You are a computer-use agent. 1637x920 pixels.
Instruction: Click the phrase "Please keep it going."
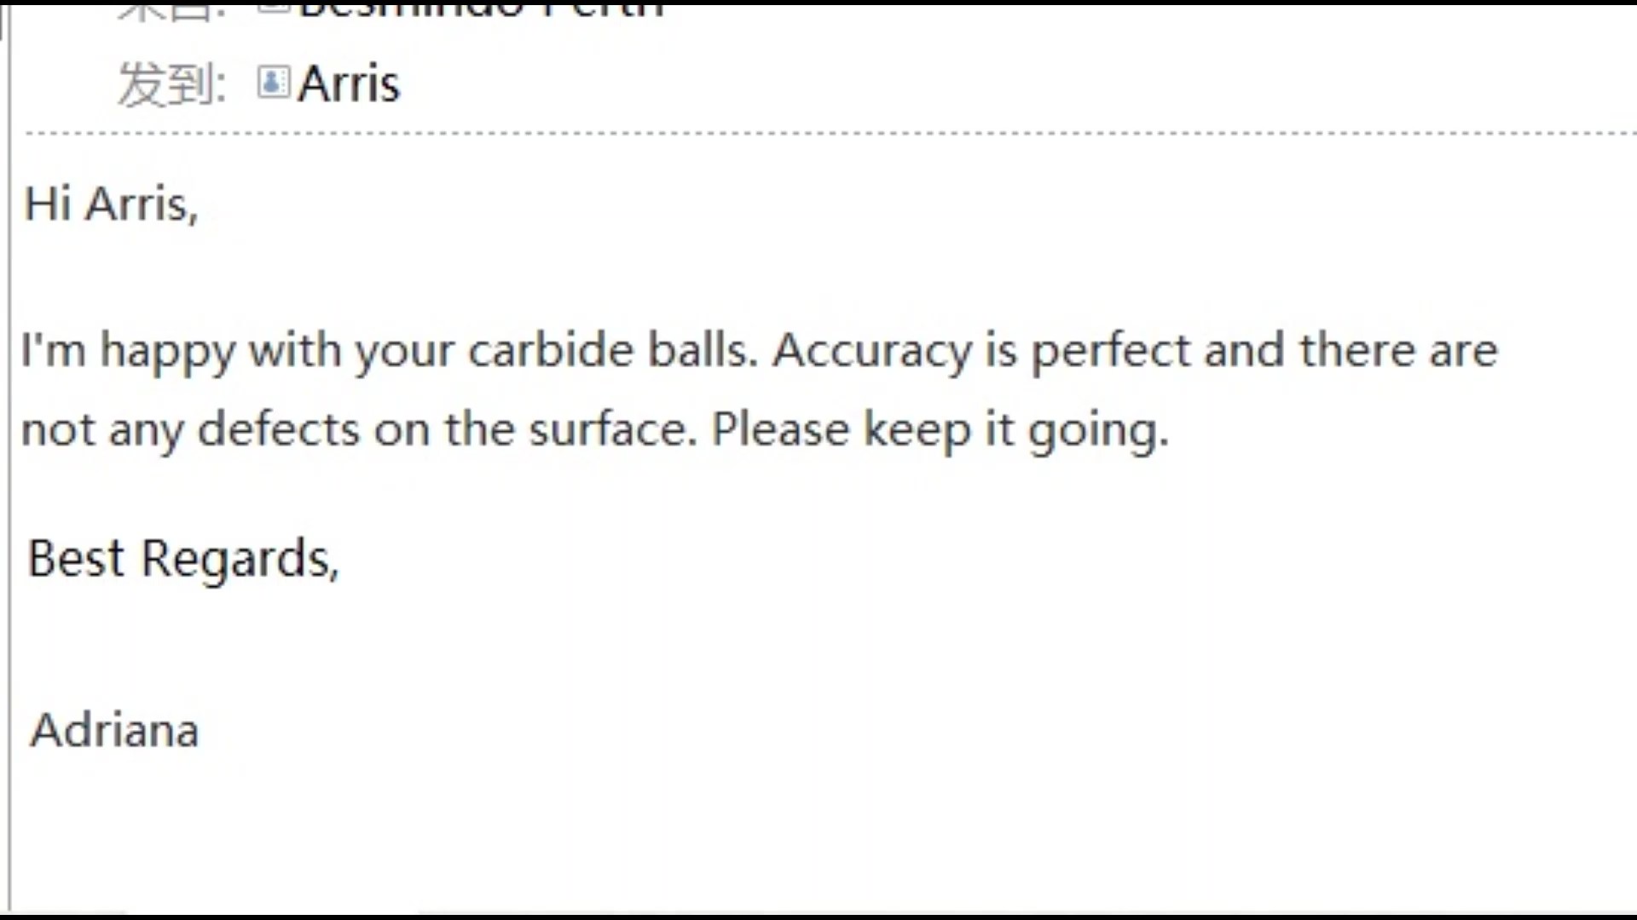click(940, 430)
